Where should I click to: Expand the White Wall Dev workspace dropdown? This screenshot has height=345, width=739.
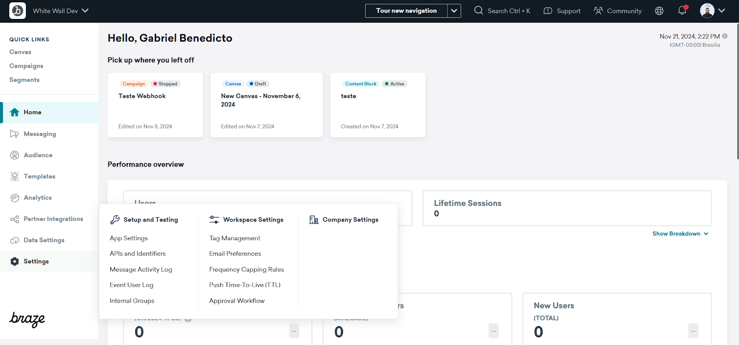(60, 11)
